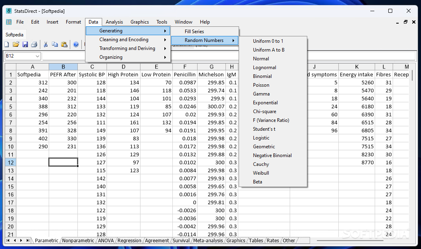Close the inner Softpedia document
The width and height of the screenshot is (421, 249).
click(x=414, y=22)
